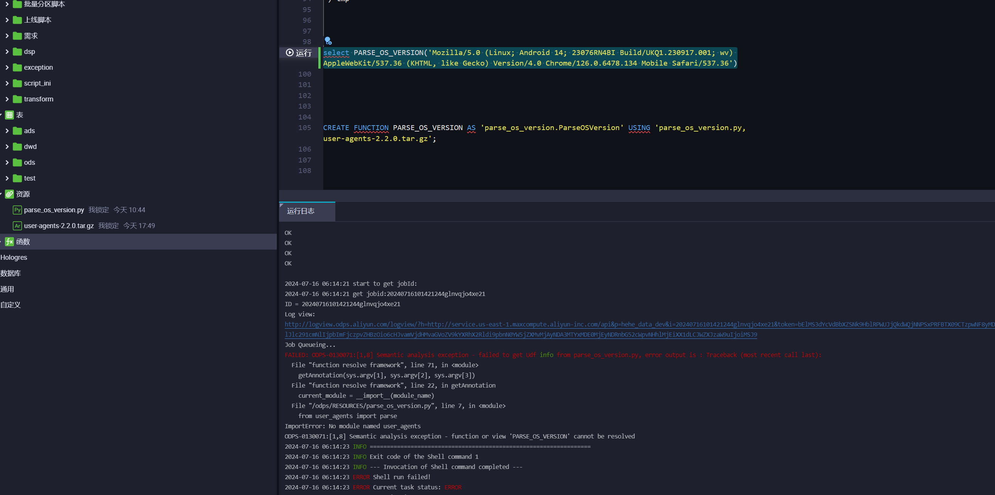Image resolution: width=995 pixels, height=495 pixels.
Task: Expand the script_ini folder chevron
Action: pyautogui.click(x=7, y=83)
